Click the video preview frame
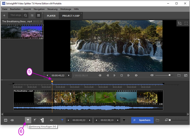The width and height of the screenshot is (190, 138). click(x=116, y=46)
